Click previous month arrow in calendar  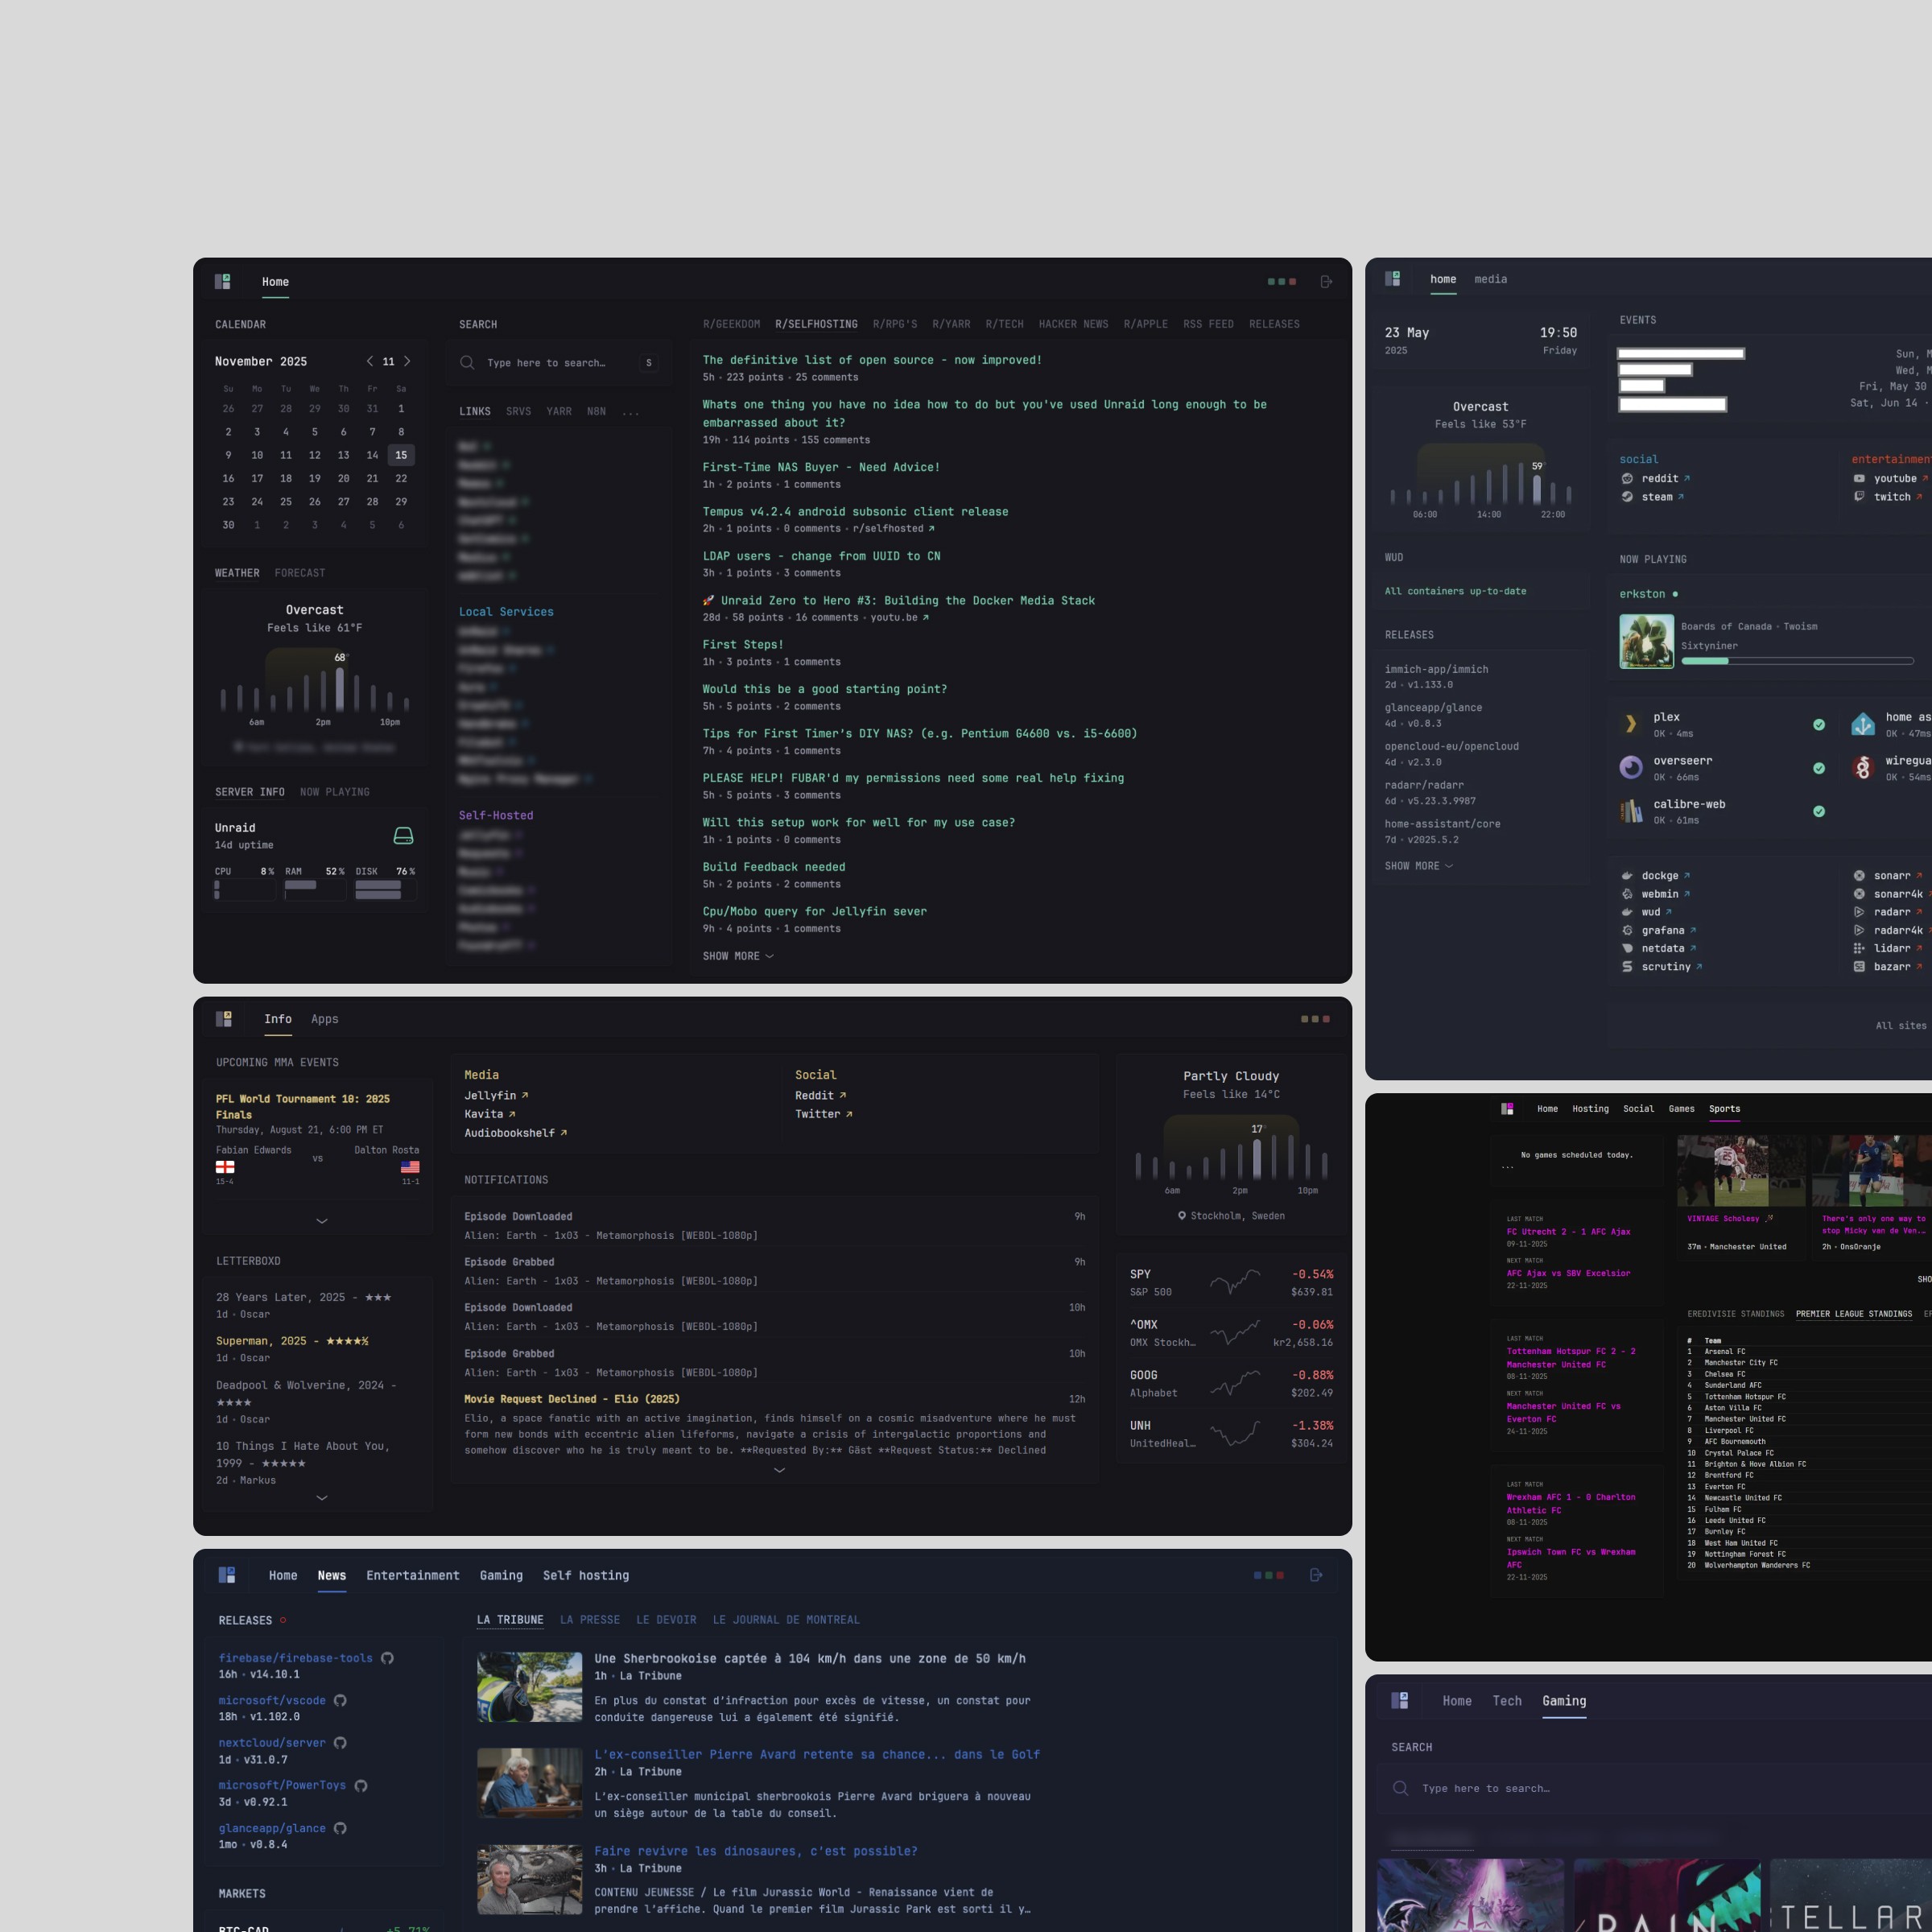[x=369, y=362]
